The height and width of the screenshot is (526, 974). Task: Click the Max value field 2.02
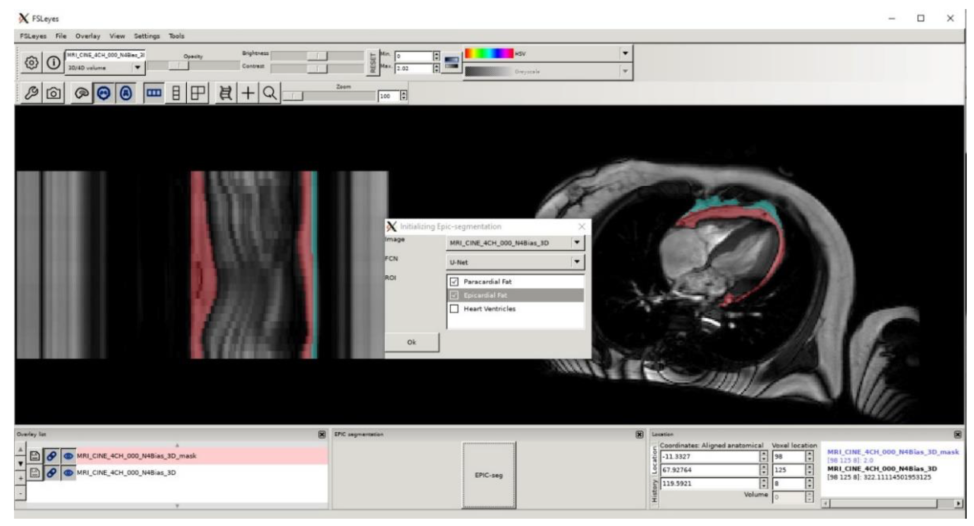413,68
